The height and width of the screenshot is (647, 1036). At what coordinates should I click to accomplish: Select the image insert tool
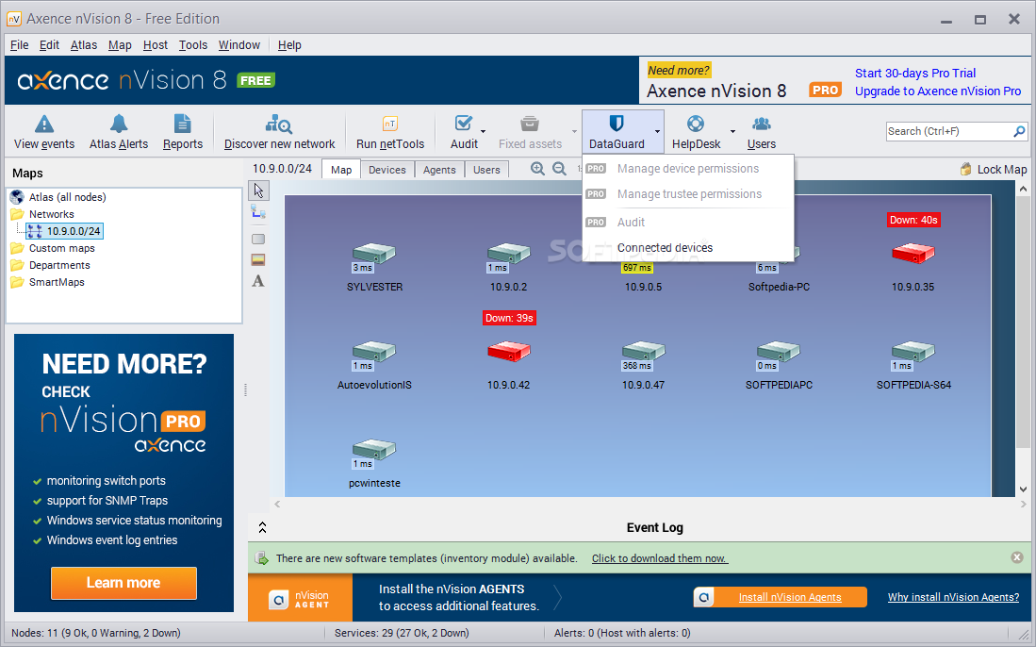(258, 259)
